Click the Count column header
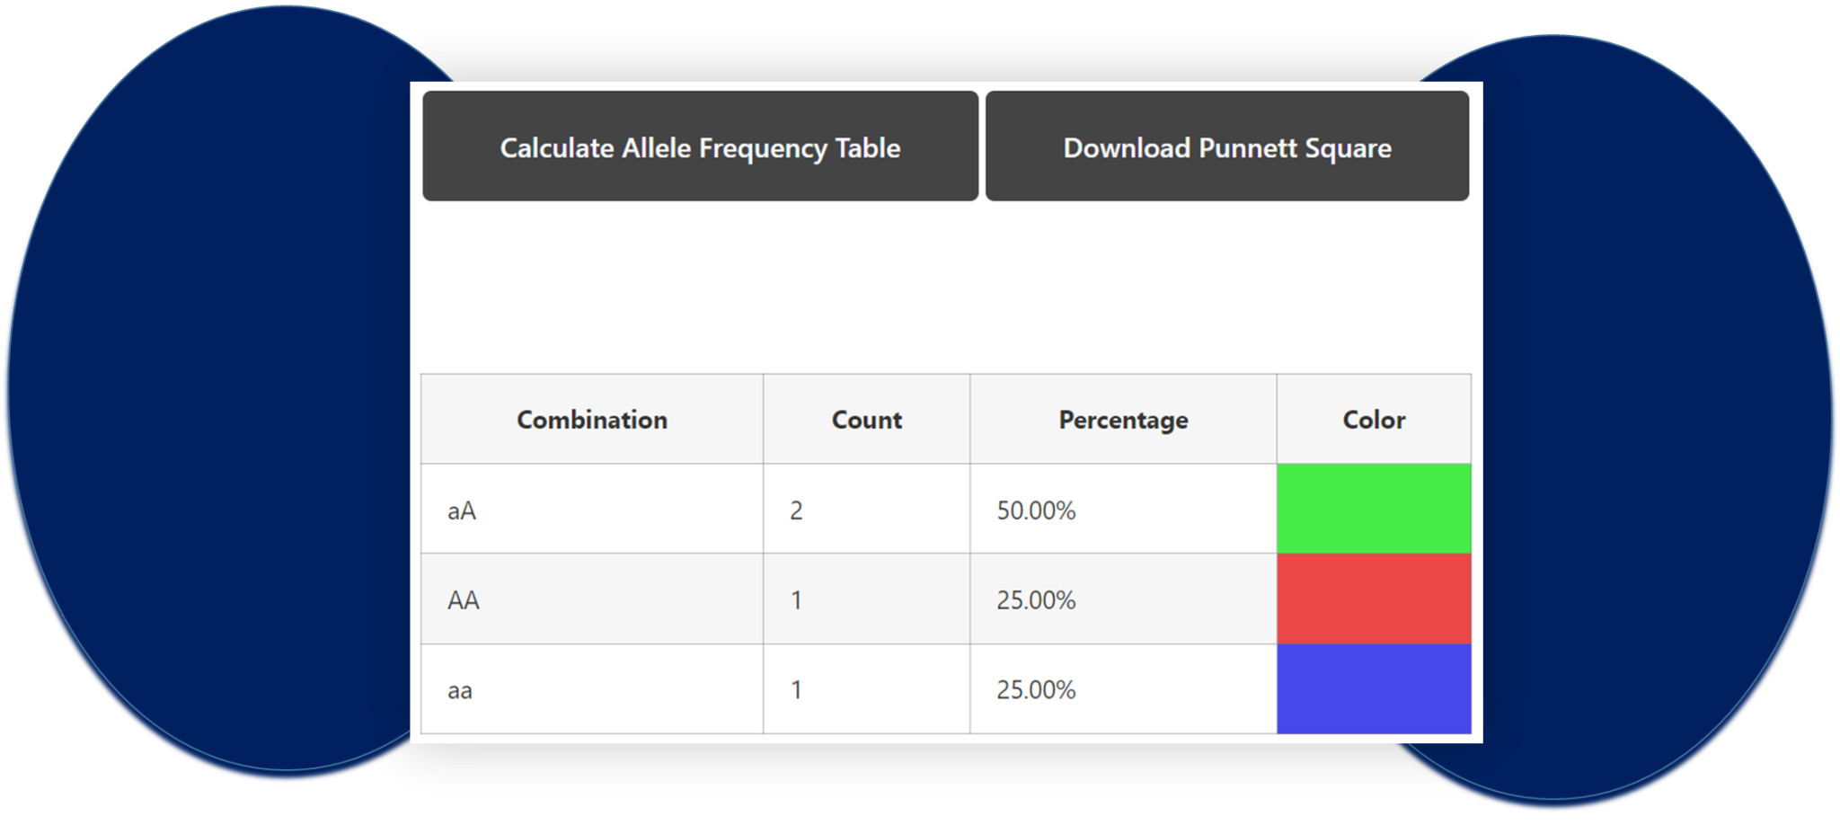The height and width of the screenshot is (825, 1840). [x=866, y=419]
